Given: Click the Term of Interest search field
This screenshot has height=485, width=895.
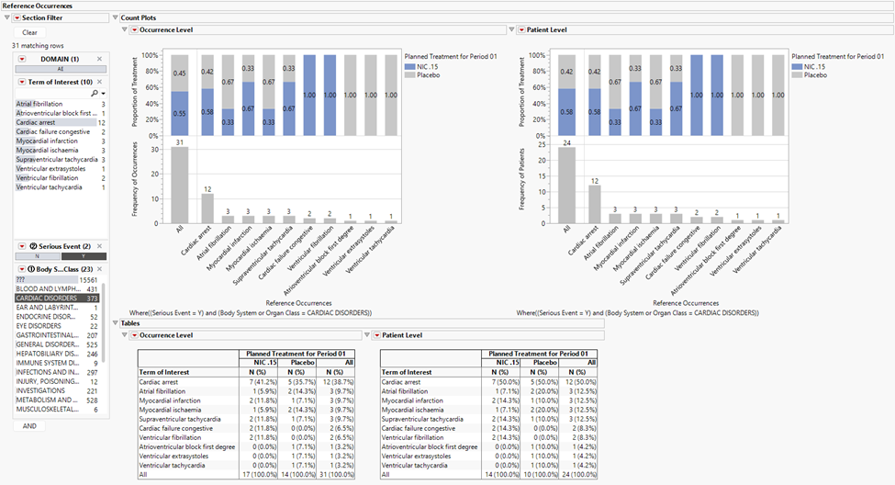Looking at the screenshot, I should click(x=52, y=93).
